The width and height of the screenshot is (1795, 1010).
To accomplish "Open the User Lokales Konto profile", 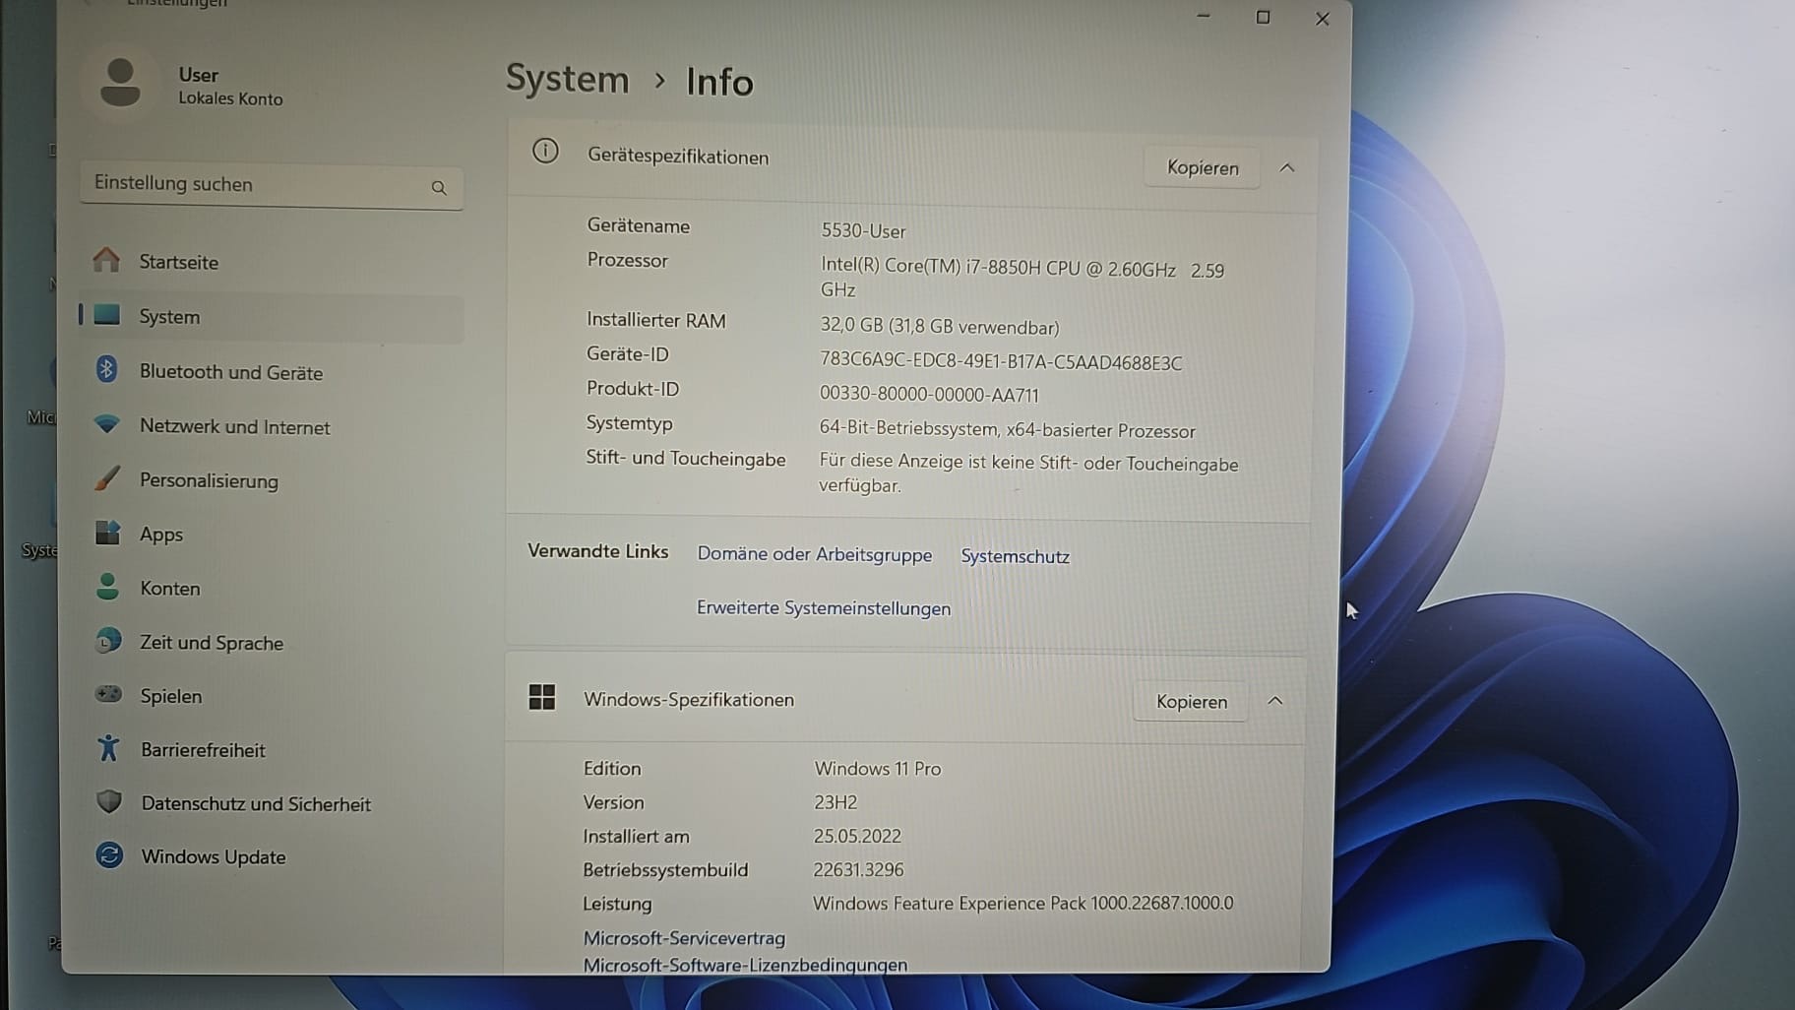I will pyautogui.click(x=193, y=85).
